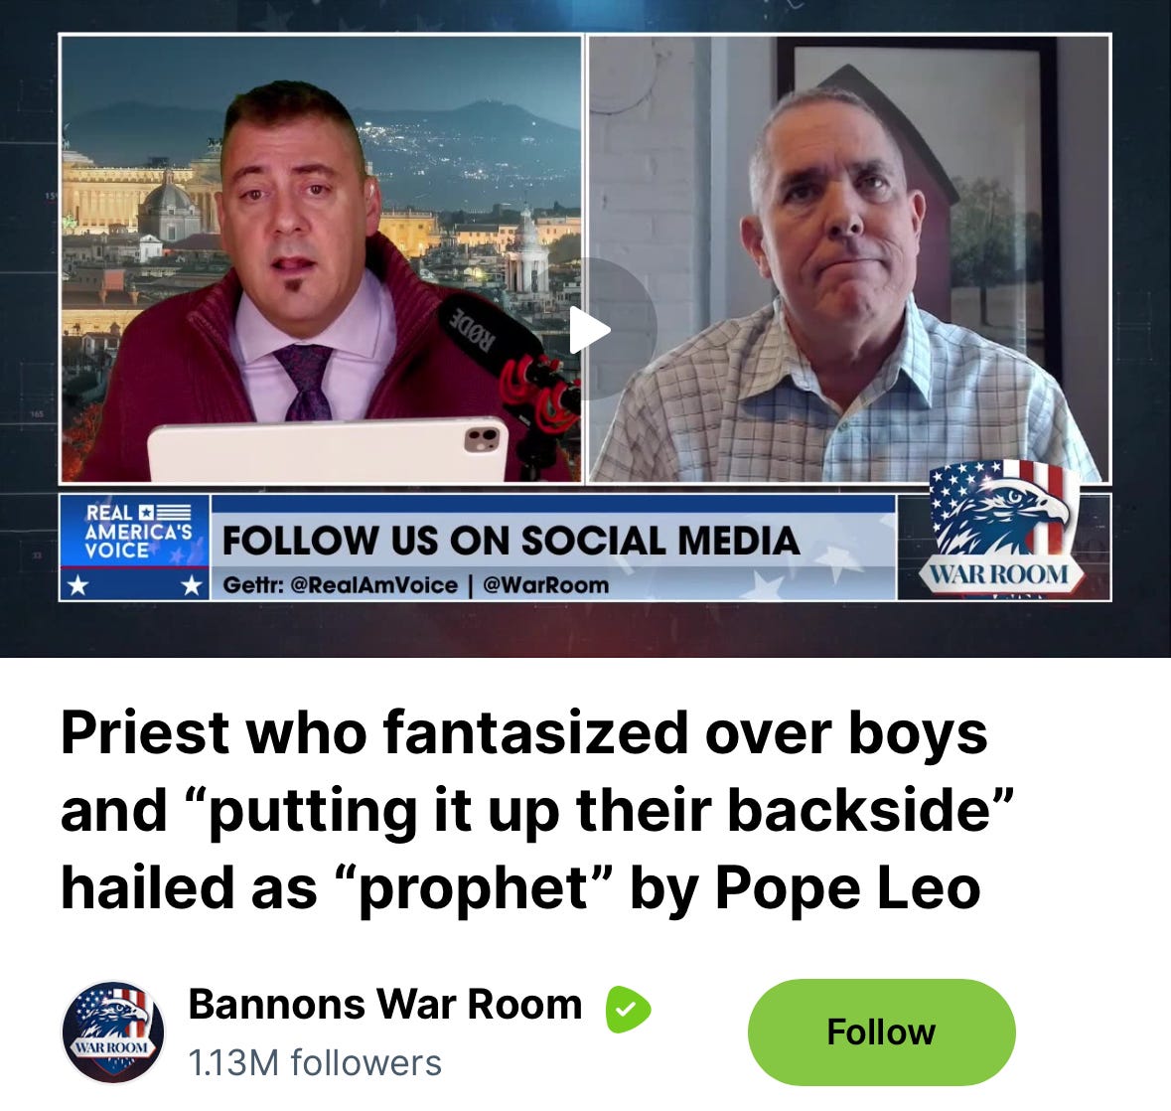Image resolution: width=1171 pixels, height=1111 pixels.
Task: View the 1.13M followers count
Action: pyautogui.click(x=315, y=1062)
